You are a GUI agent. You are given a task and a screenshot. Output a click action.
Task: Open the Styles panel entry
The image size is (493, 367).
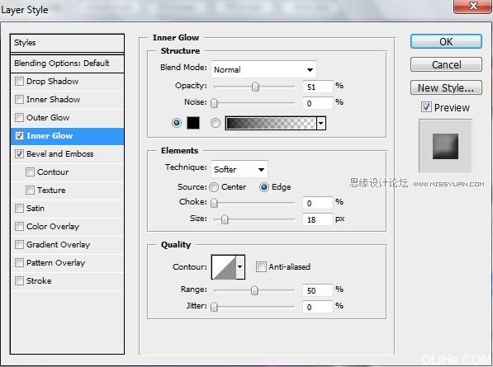(67, 43)
